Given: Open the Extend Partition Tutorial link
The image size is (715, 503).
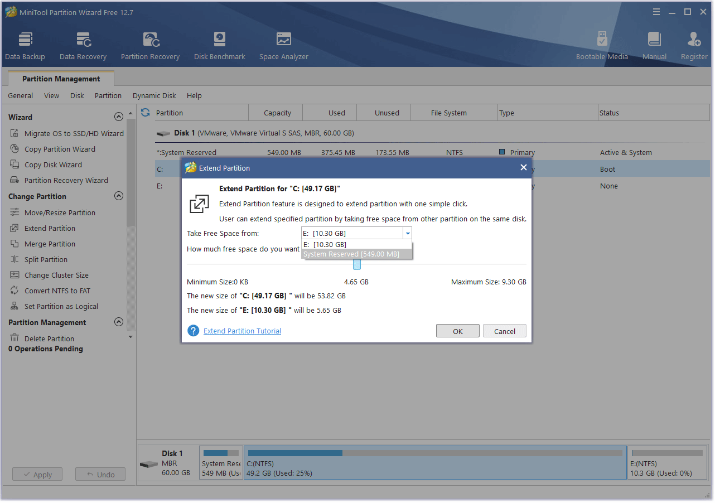Looking at the screenshot, I should (242, 331).
